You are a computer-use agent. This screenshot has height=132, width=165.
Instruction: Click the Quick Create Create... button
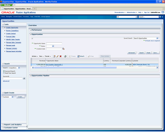21,97
